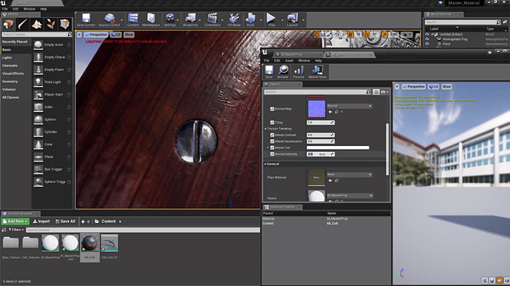The image size is (510, 286).
Task: Open Help menu in material instance editor
Action: point(318,61)
